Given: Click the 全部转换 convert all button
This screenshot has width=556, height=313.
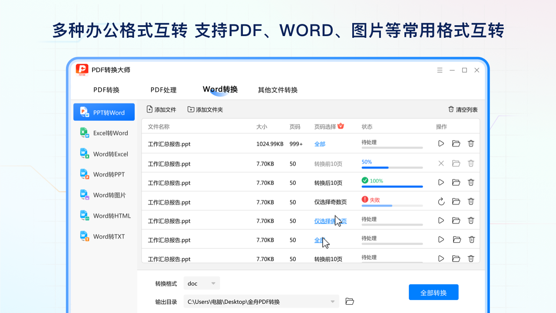Looking at the screenshot, I should tap(434, 292).
